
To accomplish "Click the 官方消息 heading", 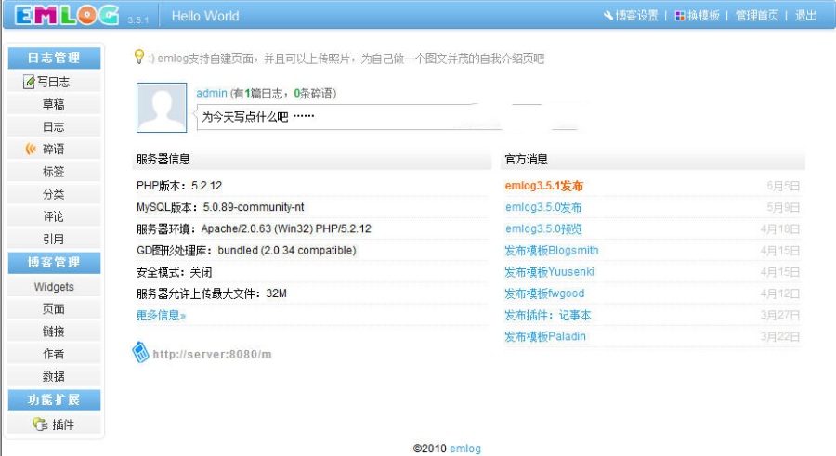I will coord(527,159).
